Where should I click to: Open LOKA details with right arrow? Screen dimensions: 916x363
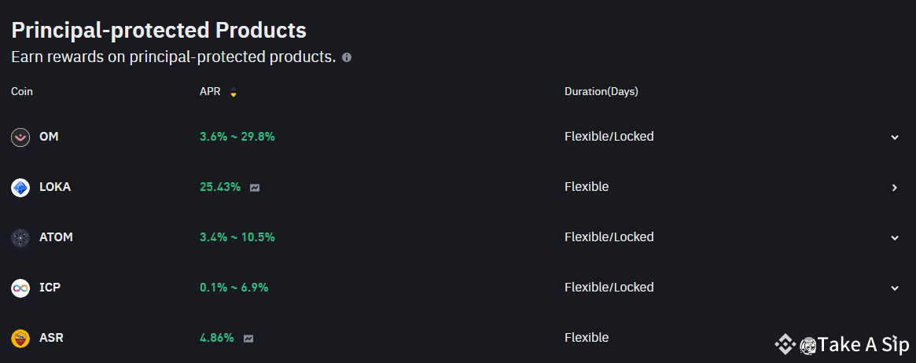(x=894, y=188)
